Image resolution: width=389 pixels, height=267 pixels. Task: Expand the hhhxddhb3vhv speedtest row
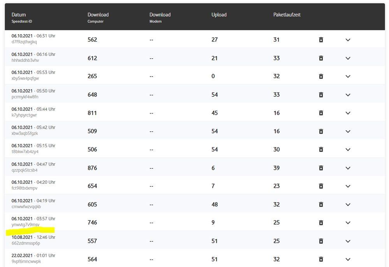click(x=348, y=58)
